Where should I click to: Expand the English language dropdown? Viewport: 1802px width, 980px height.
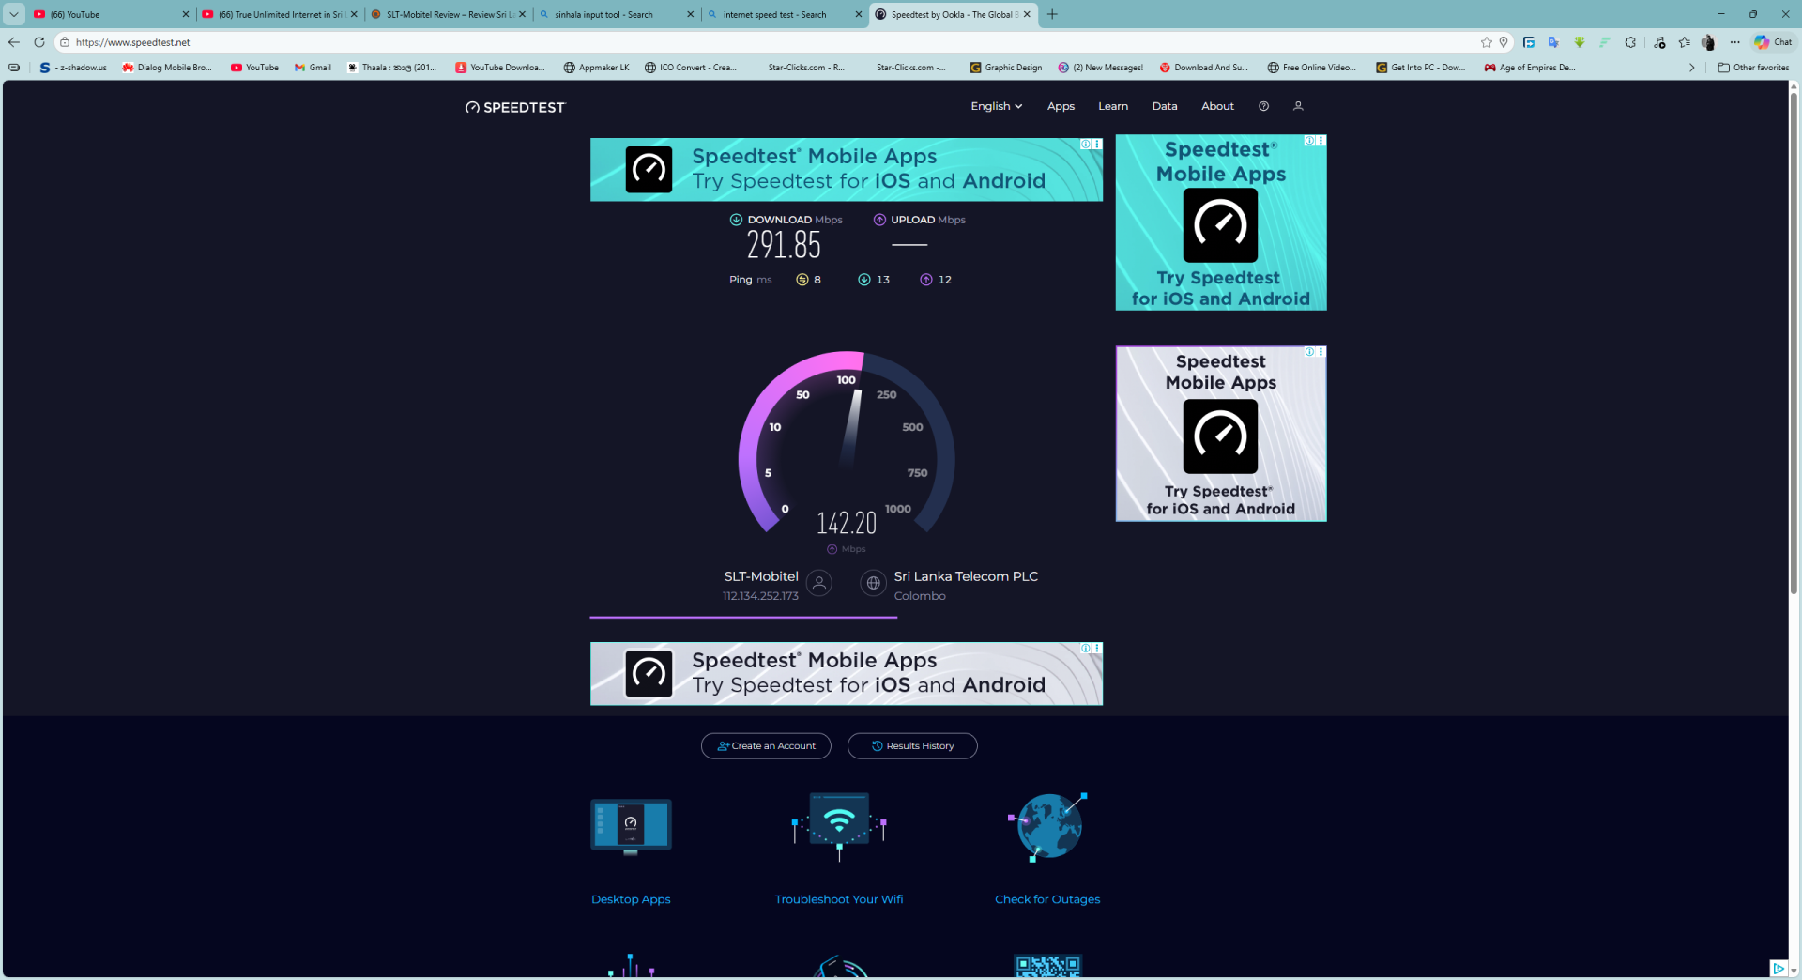(x=996, y=106)
